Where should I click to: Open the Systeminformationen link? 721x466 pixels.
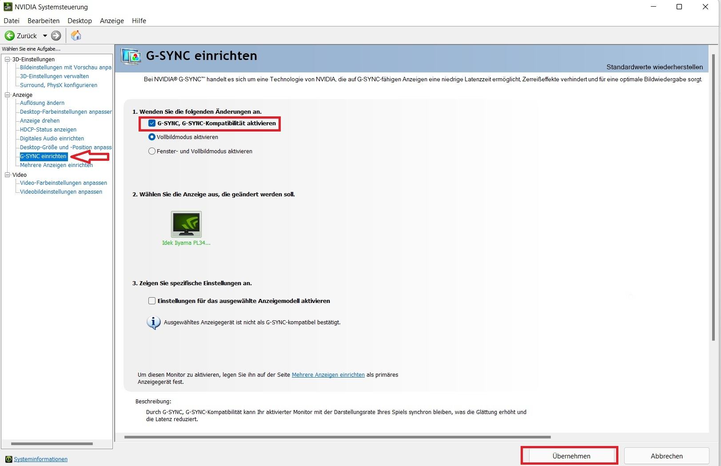coord(40,459)
